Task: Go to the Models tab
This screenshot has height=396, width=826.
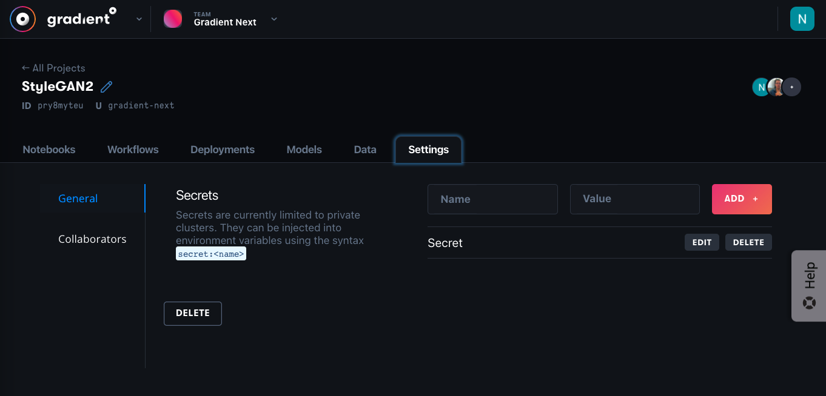Action: 304,150
